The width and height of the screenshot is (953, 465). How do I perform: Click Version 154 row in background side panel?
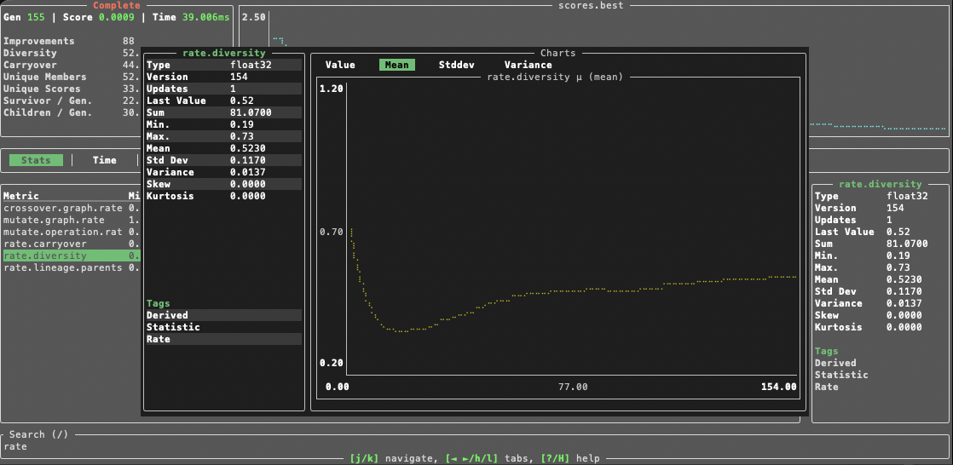pos(880,208)
